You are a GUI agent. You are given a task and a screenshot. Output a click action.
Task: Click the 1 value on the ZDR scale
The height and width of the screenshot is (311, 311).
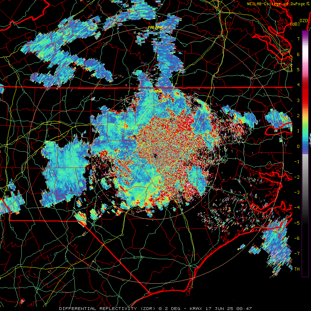click(298, 131)
